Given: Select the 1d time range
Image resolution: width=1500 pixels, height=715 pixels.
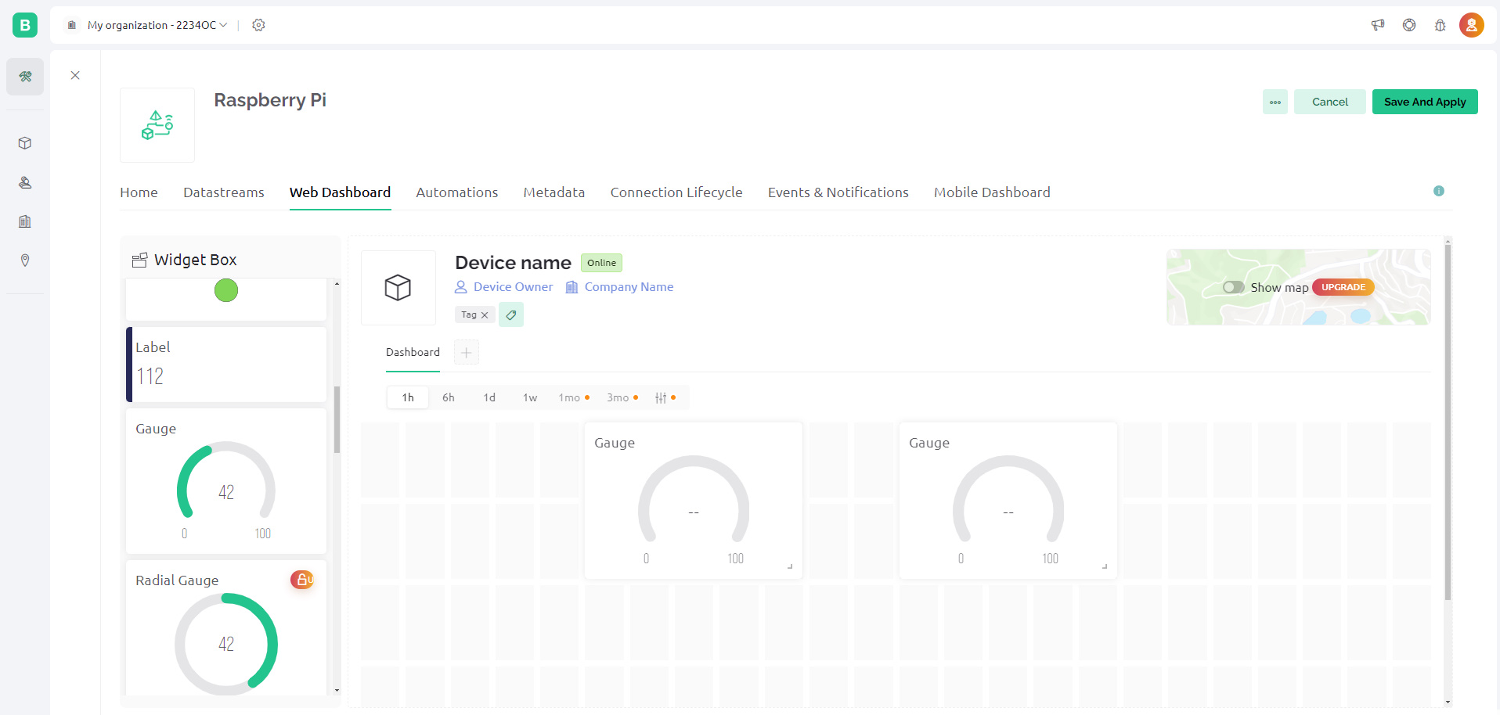Looking at the screenshot, I should [x=489, y=397].
